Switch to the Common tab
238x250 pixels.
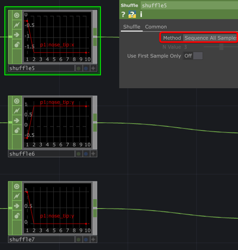pyautogui.click(x=156, y=27)
